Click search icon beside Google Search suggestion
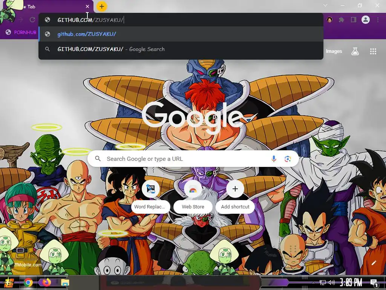 pyautogui.click(x=47, y=49)
